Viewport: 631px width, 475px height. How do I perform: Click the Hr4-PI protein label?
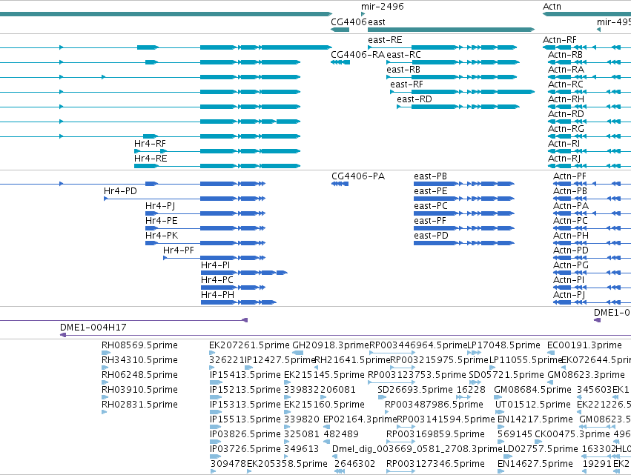215,266
